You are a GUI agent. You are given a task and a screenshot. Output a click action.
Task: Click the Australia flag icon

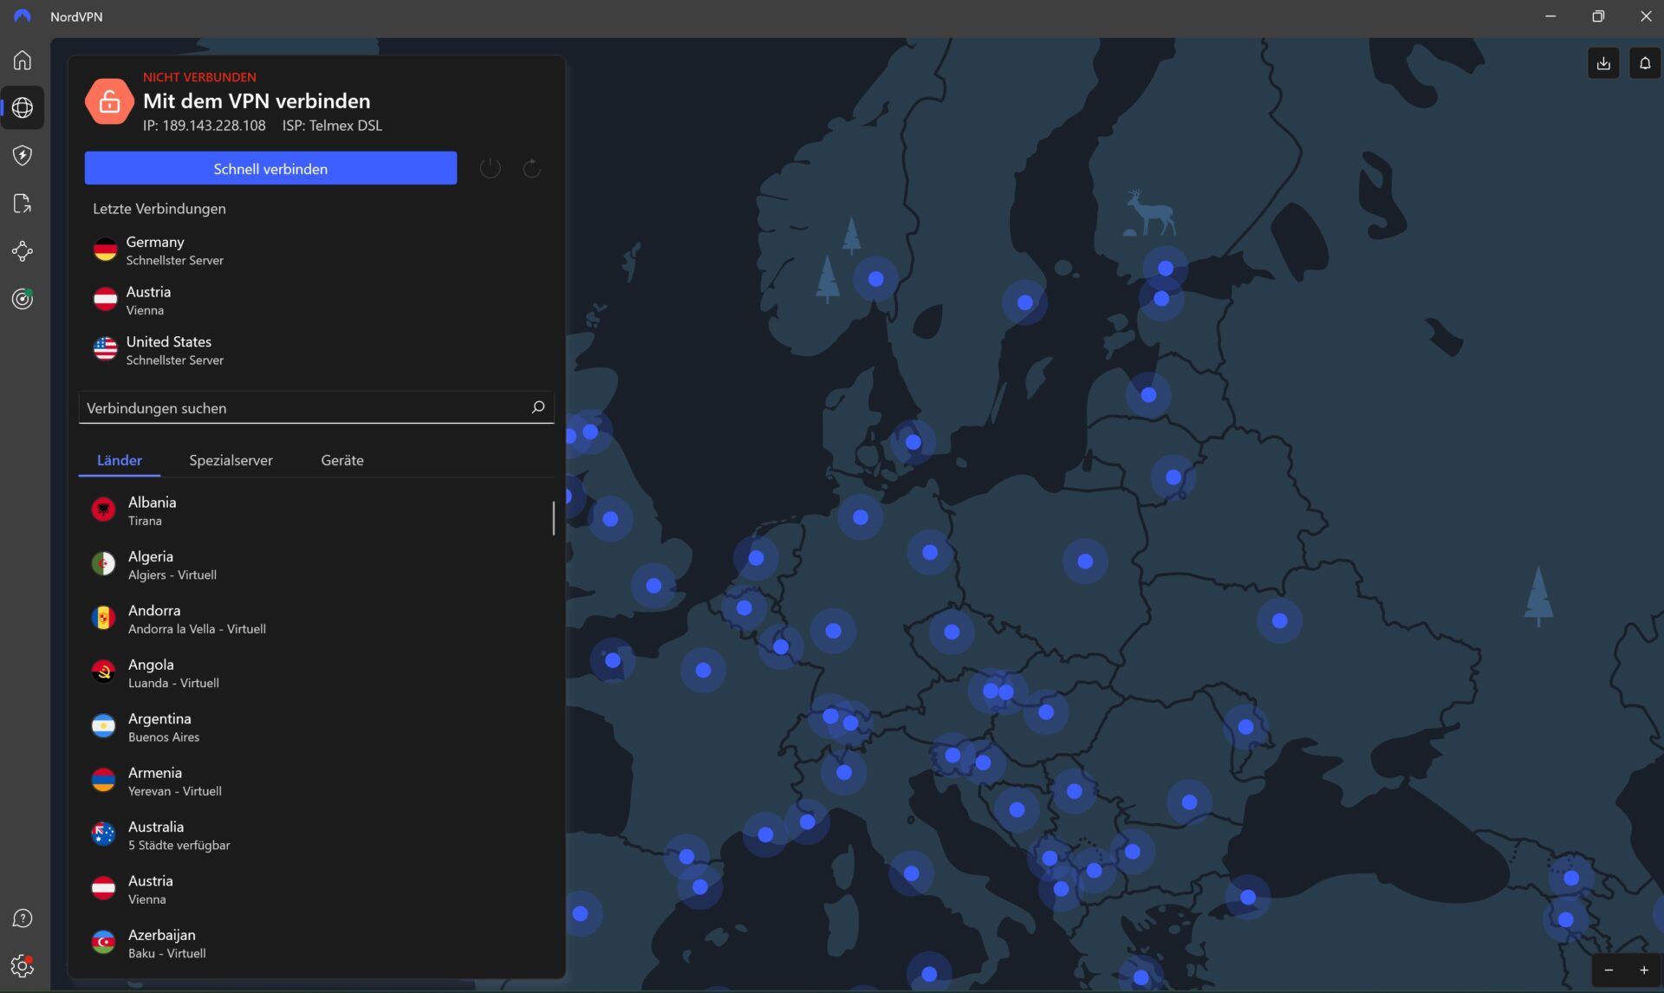[103, 834]
